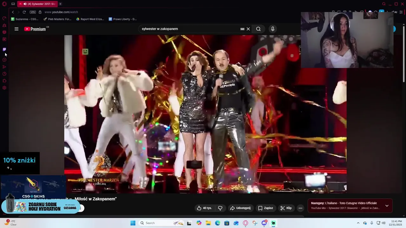
Task: Open sidebar Settings gear icon
Action: pos(4,88)
